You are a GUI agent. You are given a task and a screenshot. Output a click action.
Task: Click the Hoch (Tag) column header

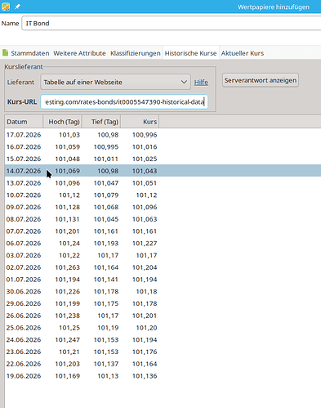[x=63, y=122]
